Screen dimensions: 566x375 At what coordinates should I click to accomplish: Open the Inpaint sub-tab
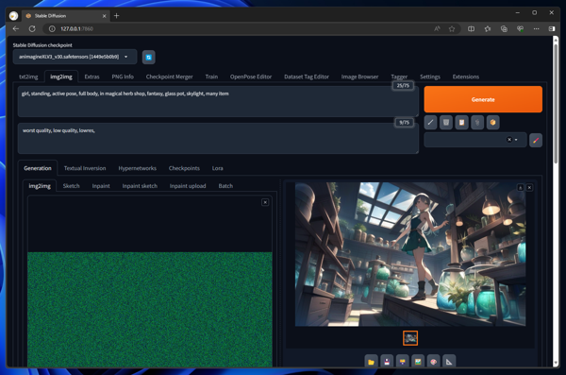101,186
